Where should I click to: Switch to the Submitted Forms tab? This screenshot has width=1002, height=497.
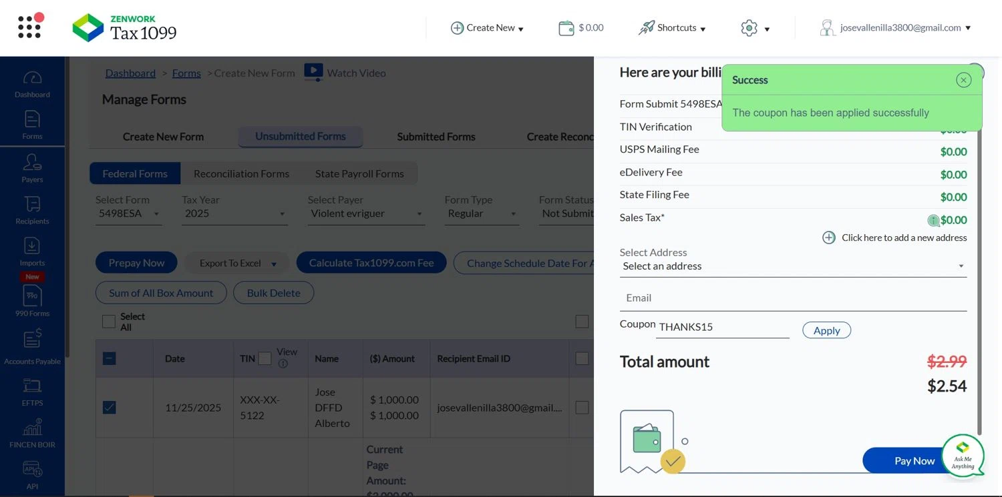pyautogui.click(x=436, y=137)
